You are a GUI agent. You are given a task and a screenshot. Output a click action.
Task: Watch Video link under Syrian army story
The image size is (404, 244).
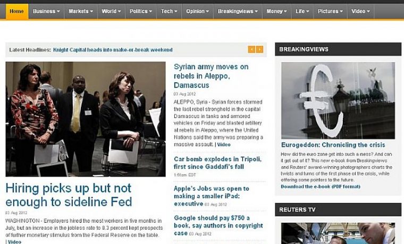coord(224,144)
